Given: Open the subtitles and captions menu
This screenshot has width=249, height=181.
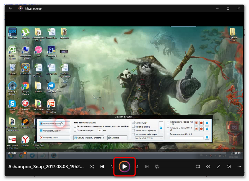Looking at the screenshot, I should (x=198, y=167).
